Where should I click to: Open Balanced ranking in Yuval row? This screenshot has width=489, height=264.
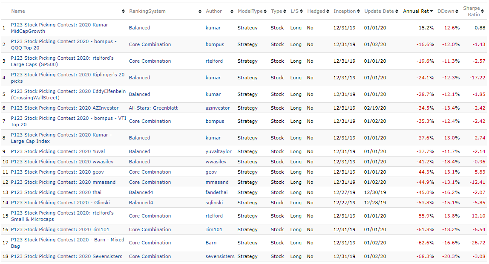click(x=139, y=151)
